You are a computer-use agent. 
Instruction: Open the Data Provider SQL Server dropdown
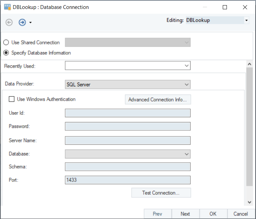pyautogui.click(x=186, y=85)
